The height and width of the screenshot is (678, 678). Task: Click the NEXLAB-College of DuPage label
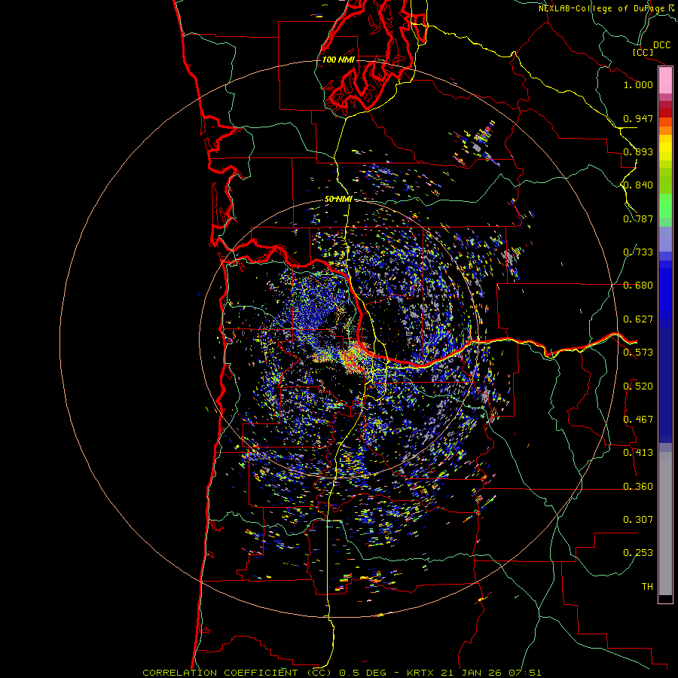click(601, 8)
